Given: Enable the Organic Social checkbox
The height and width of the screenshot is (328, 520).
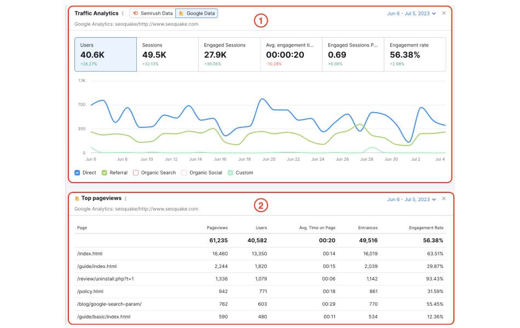Looking at the screenshot, I should click(184, 173).
